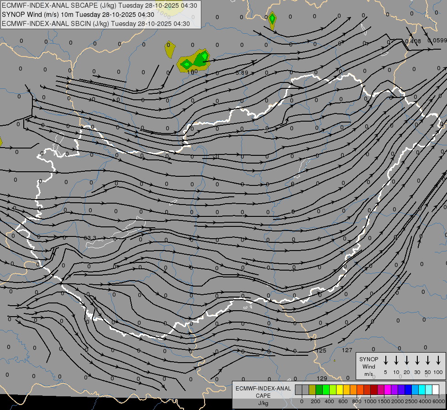This screenshot has height=410, width=447.
Task: Select the cyan CAPE legend swatch
Action: [421, 389]
